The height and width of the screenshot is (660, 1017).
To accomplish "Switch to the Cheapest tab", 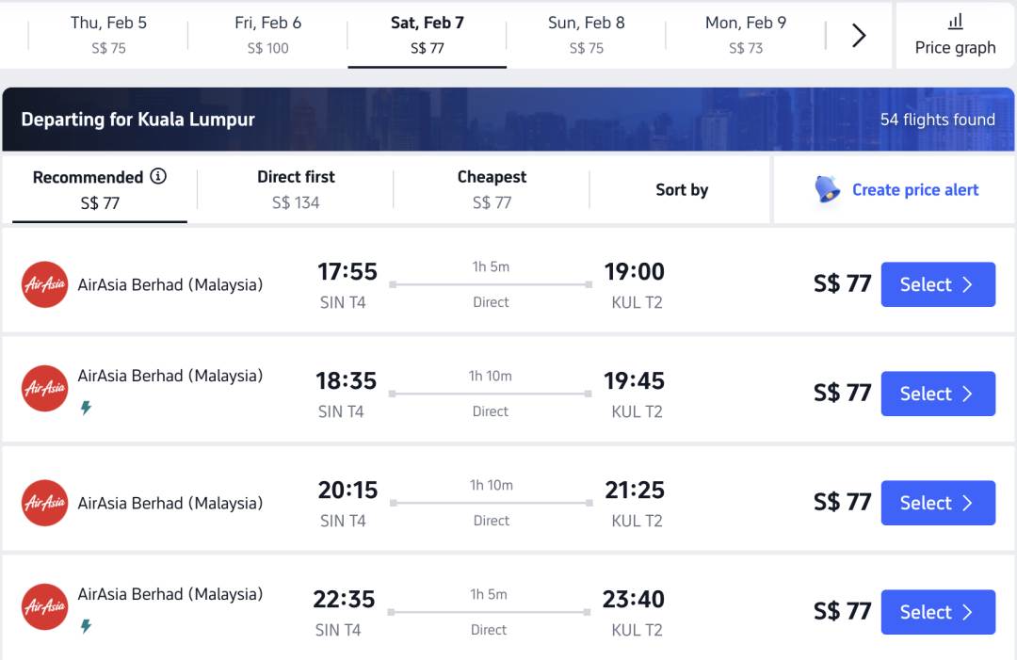I will click(492, 189).
